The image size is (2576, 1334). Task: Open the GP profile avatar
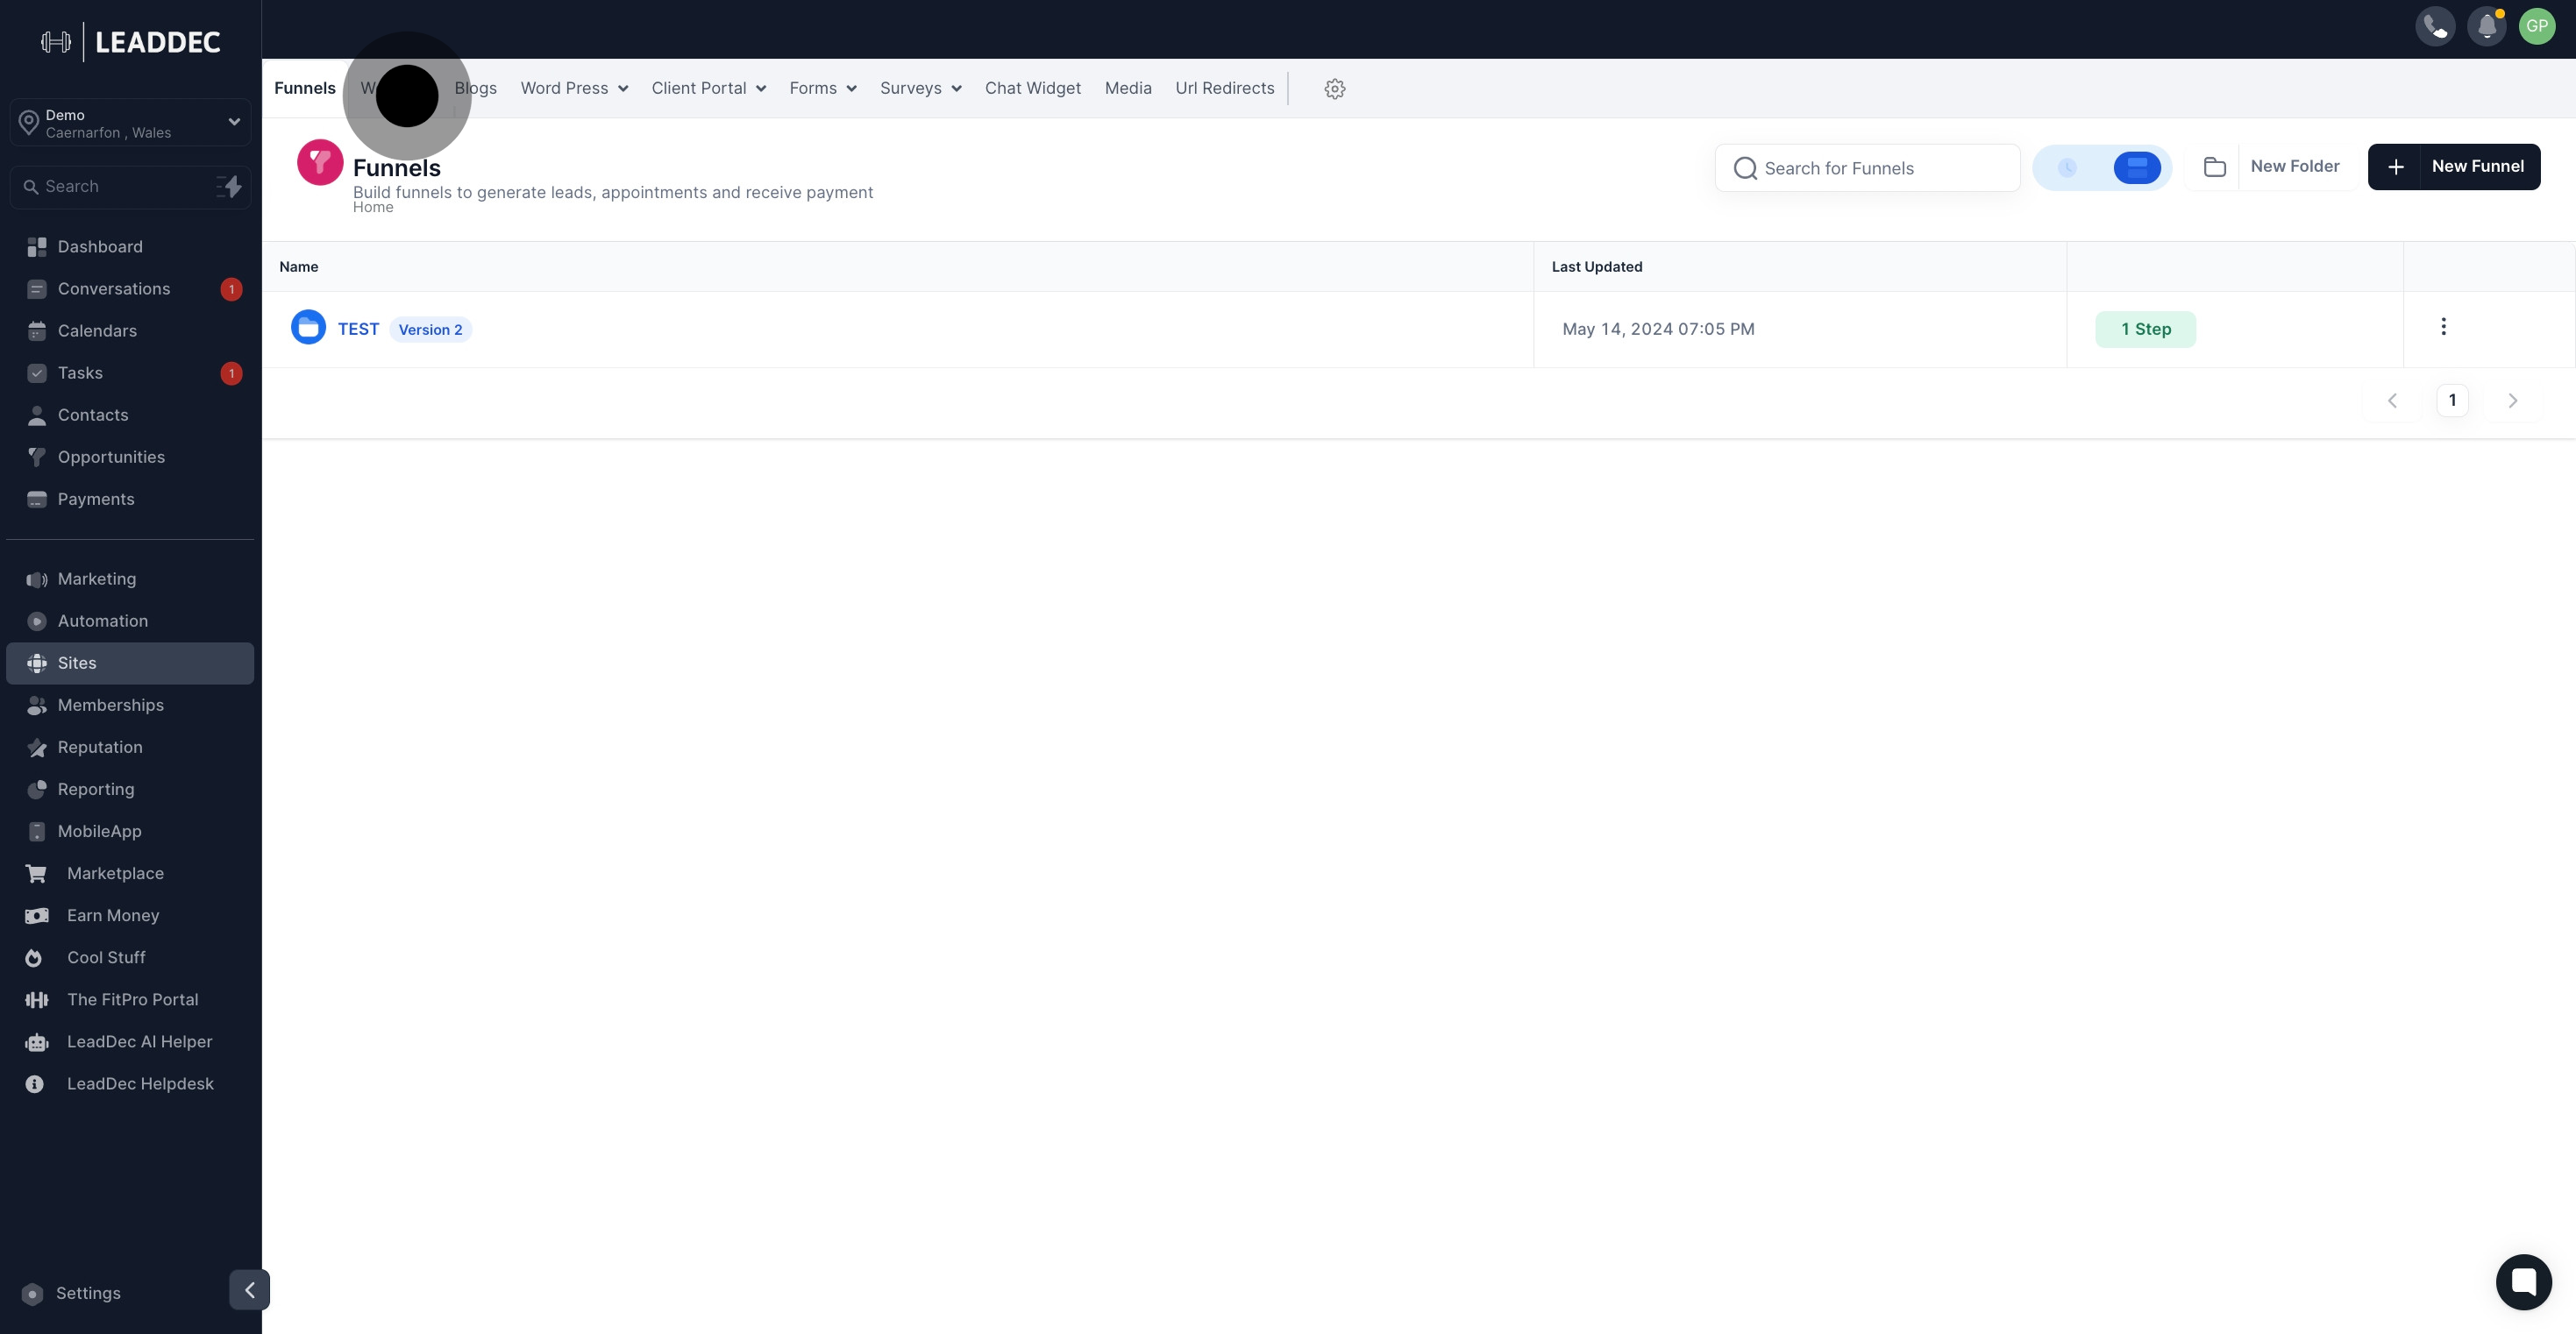pyautogui.click(x=2537, y=26)
